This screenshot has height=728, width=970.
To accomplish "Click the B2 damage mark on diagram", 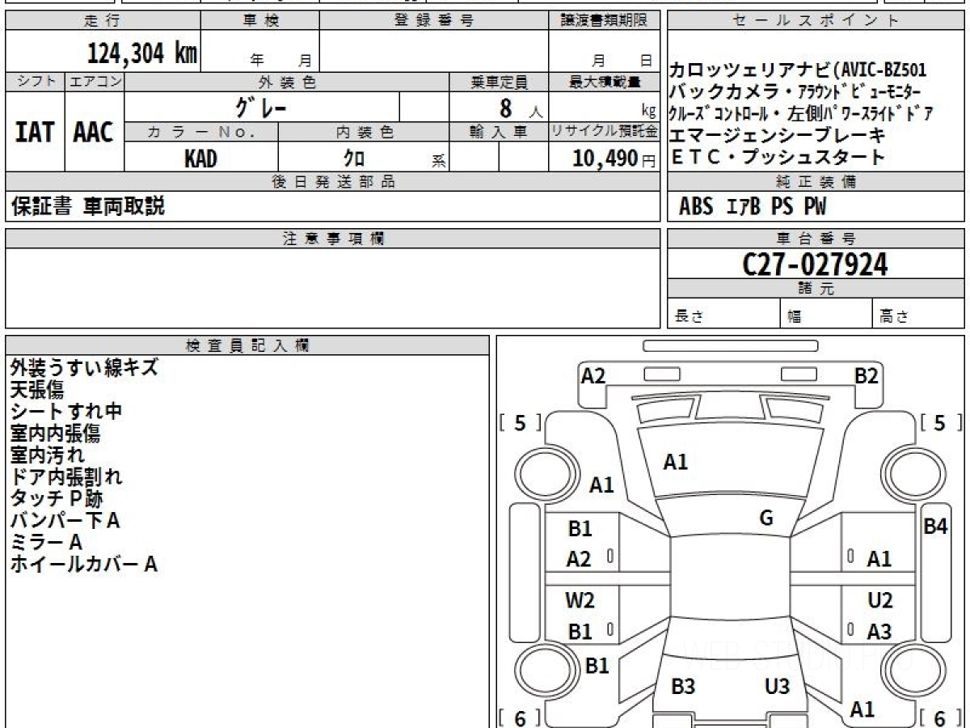I will [867, 375].
